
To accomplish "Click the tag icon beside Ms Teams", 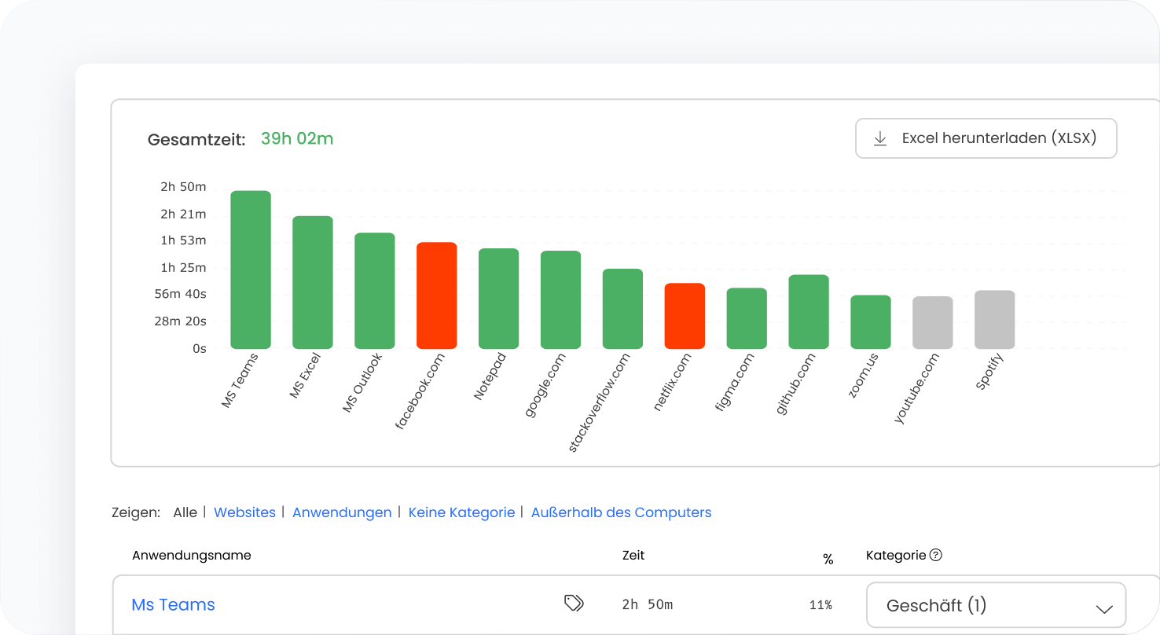I will point(574,603).
